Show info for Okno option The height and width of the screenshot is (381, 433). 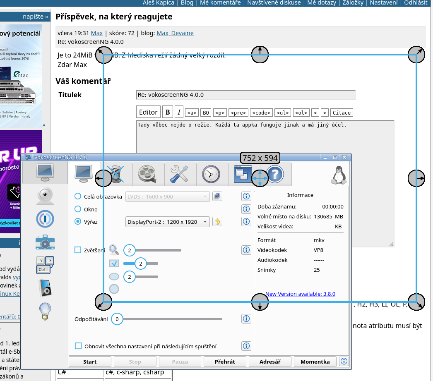tap(246, 209)
